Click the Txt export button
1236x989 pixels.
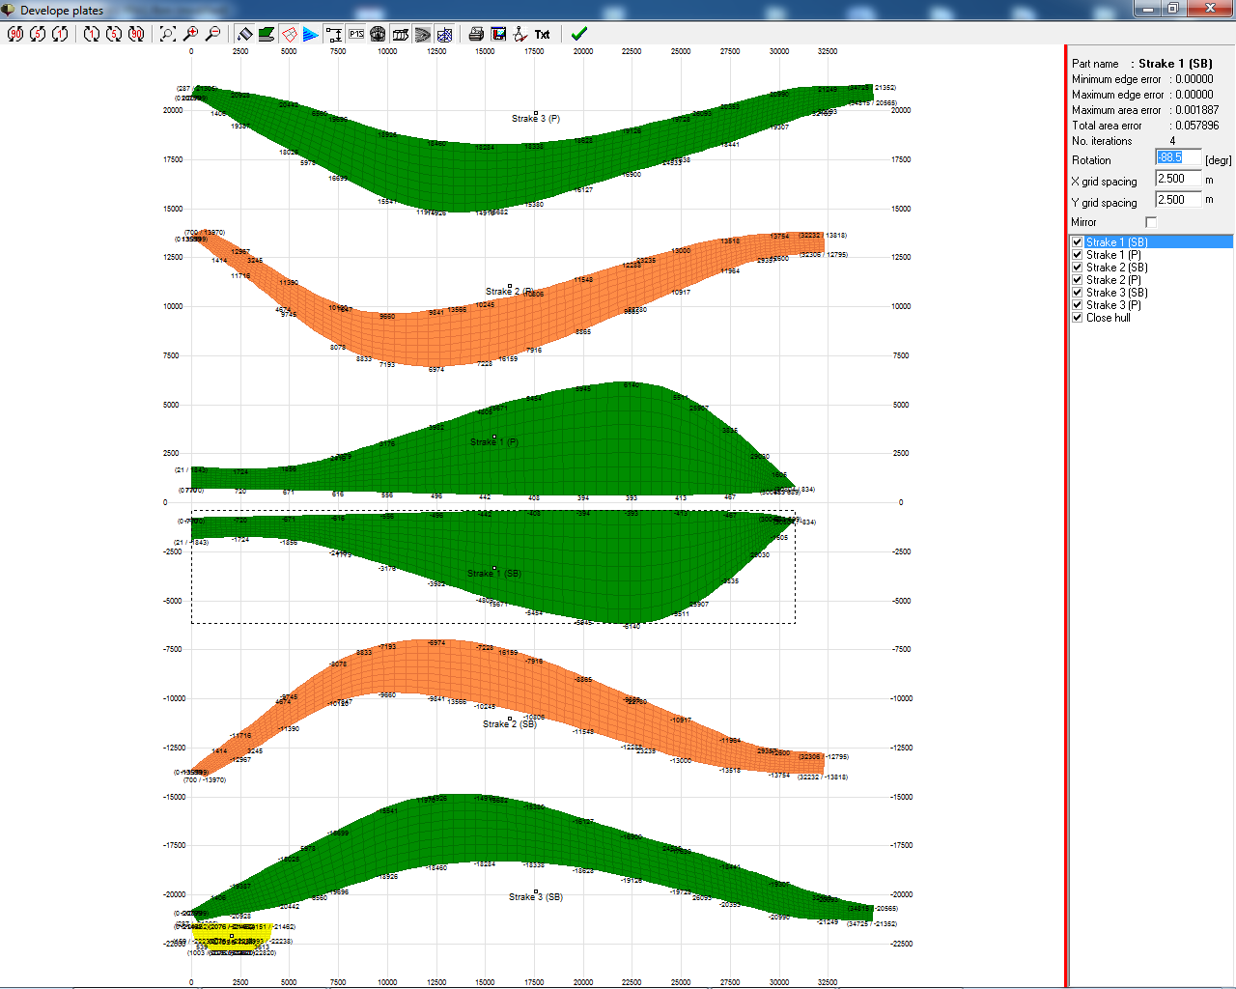[x=542, y=34]
